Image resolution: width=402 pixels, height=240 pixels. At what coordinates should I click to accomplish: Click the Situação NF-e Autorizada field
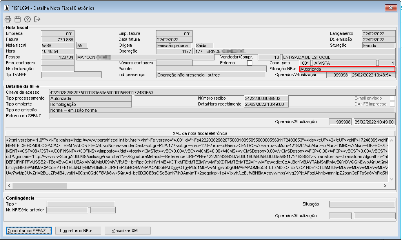(347, 69)
